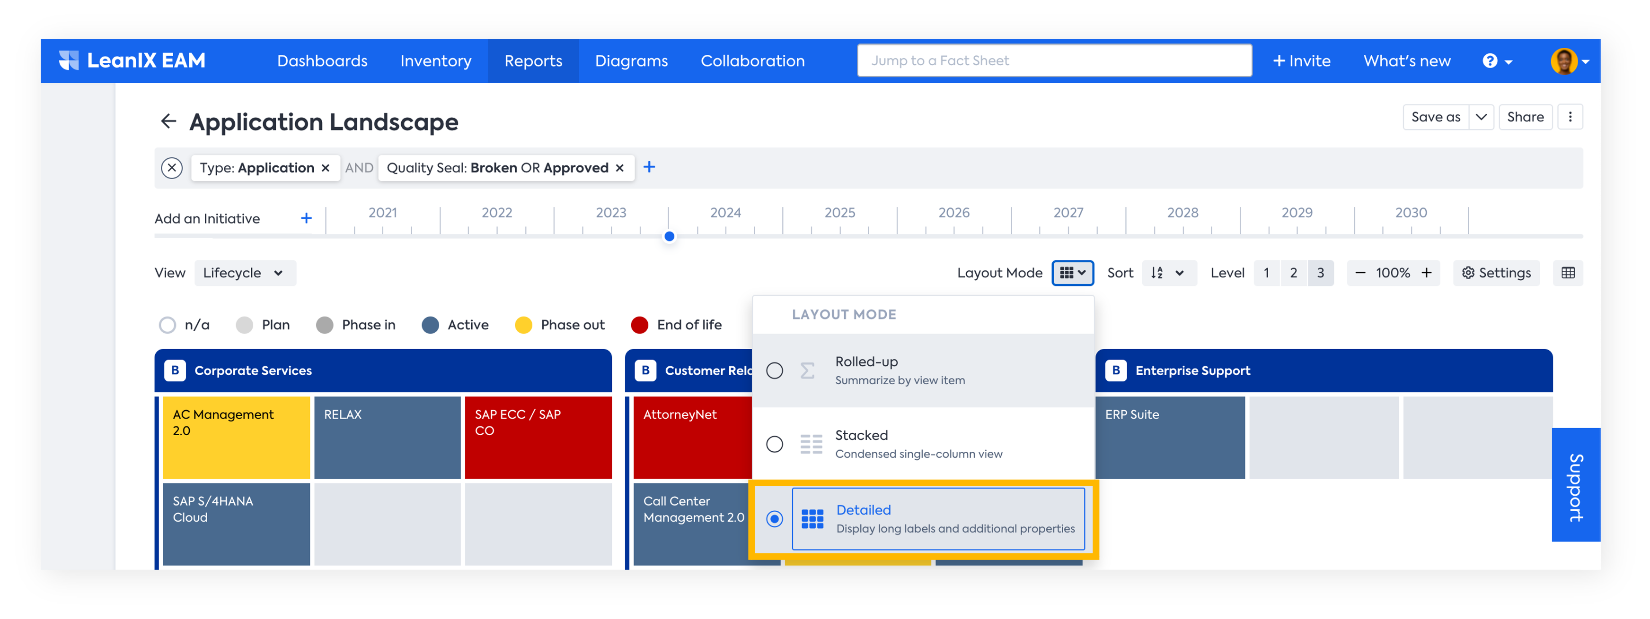Viewport: 1650px width, 619px height.
Task: Add an initiative using the plus icon
Action: 306,218
